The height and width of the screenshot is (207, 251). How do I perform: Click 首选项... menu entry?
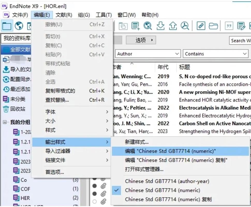71,172
